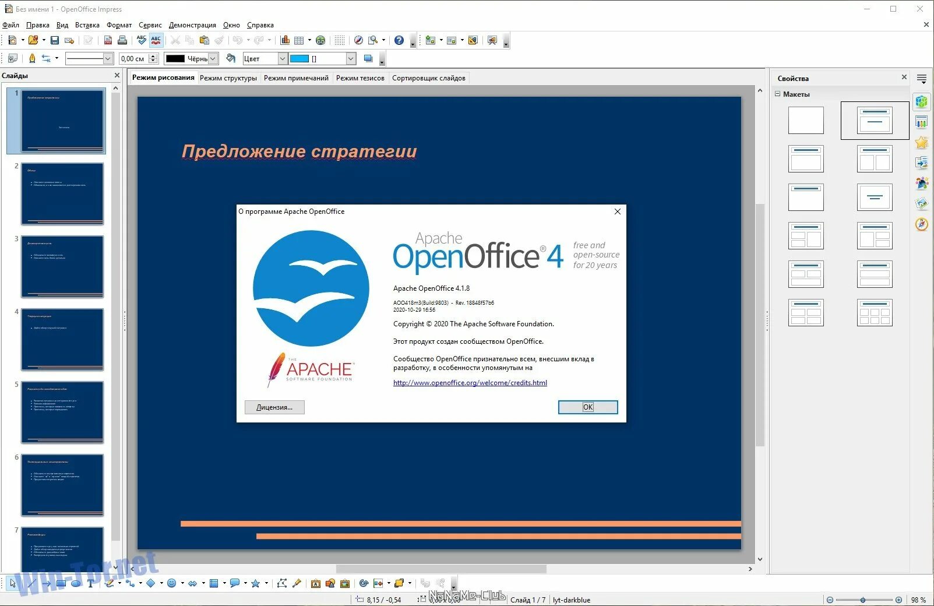Run the spelling and grammar check icon
This screenshot has height=606, width=934.
click(x=142, y=40)
